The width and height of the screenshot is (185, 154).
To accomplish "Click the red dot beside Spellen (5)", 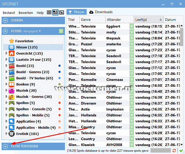I will (x=60, y=103).
